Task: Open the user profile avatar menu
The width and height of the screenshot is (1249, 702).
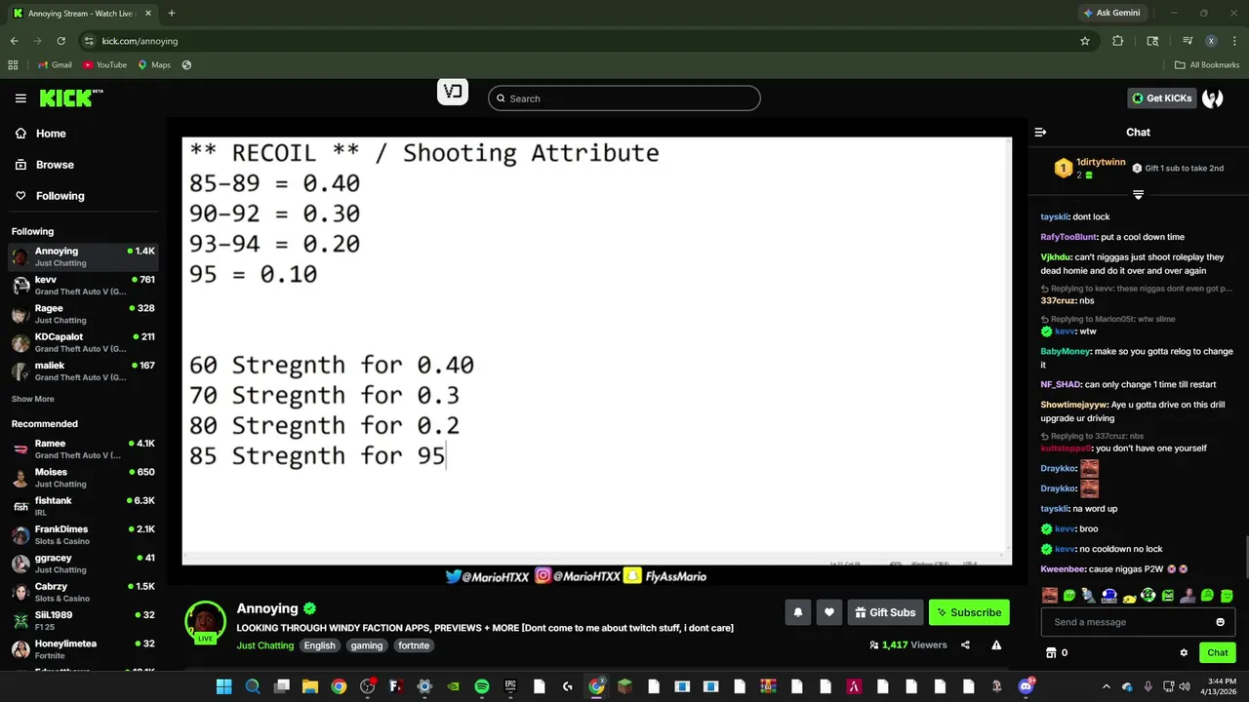Action: tap(1213, 98)
